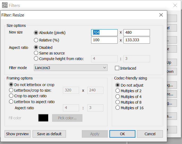Open the Filter mode Lanczos3 dropdown
The height and width of the screenshot is (144, 182).
pyautogui.click(x=70, y=68)
